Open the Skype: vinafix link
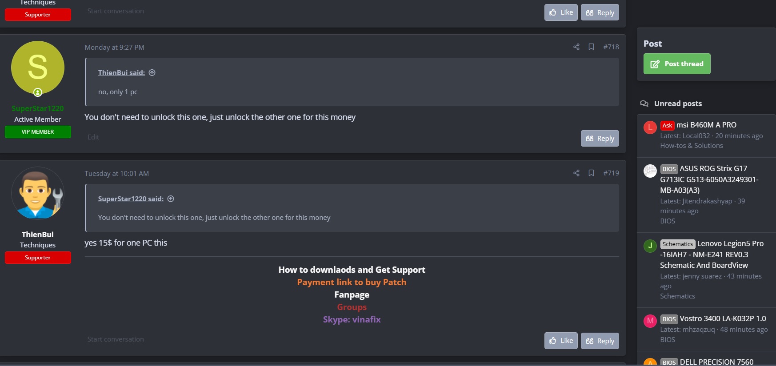The width and height of the screenshot is (776, 366). point(352,320)
